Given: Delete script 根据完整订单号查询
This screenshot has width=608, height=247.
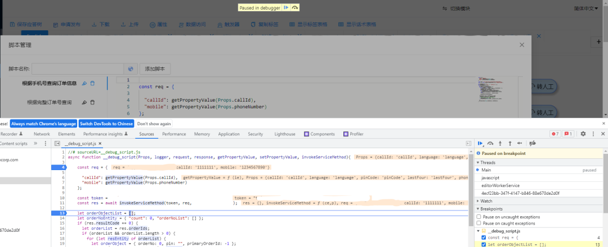Looking at the screenshot, I should (92, 102).
